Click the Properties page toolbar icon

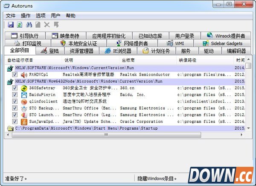point(38,25)
